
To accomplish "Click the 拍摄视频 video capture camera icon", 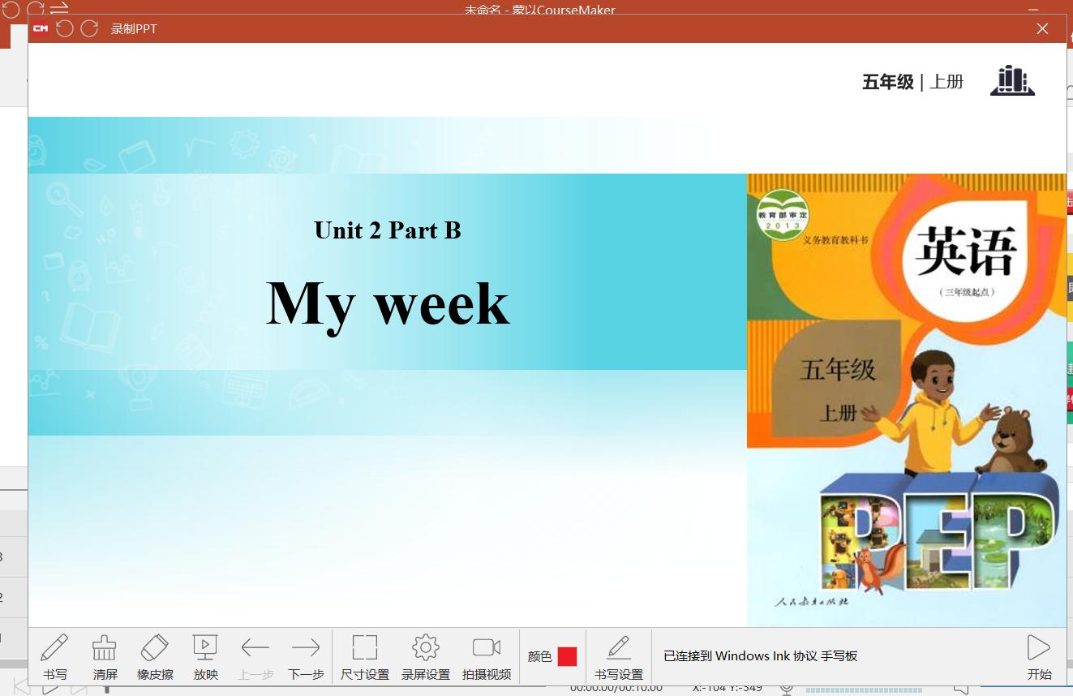I will pos(486,656).
